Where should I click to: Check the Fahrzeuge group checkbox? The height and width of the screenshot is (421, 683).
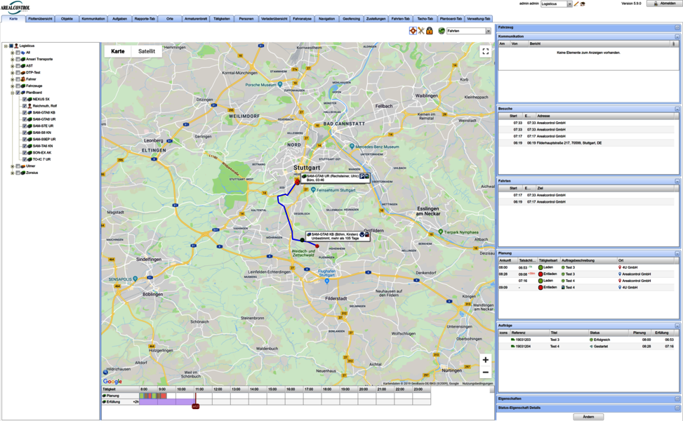coord(18,86)
